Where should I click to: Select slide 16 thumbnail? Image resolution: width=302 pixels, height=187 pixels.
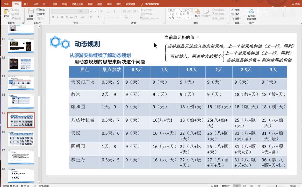point(21,138)
